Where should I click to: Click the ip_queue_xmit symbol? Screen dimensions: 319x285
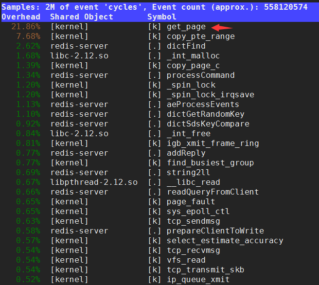tap(198, 280)
